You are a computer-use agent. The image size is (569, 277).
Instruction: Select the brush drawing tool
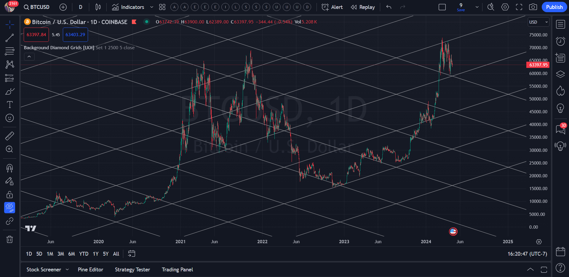(x=9, y=91)
